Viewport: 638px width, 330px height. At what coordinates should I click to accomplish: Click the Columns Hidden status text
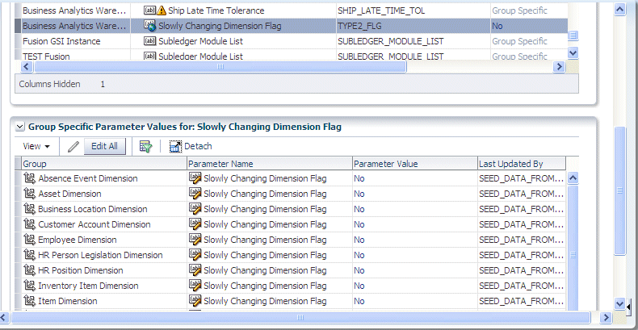point(49,84)
